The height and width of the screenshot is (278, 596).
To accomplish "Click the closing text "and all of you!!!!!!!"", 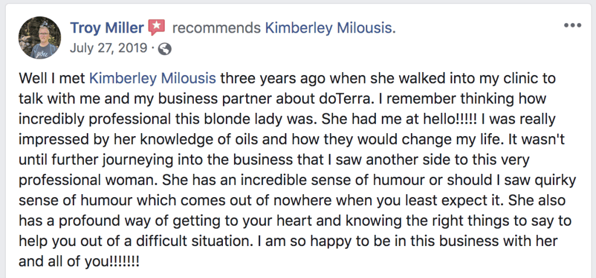I will (79, 261).
